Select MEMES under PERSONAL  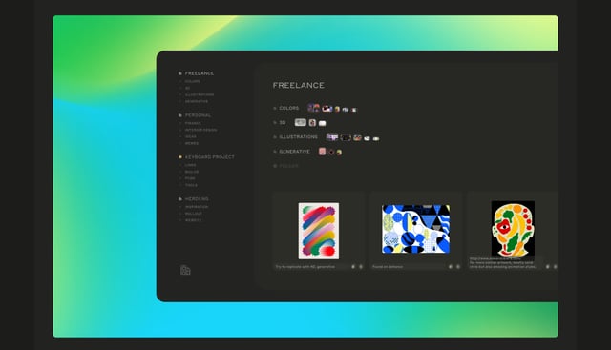pos(191,143)
